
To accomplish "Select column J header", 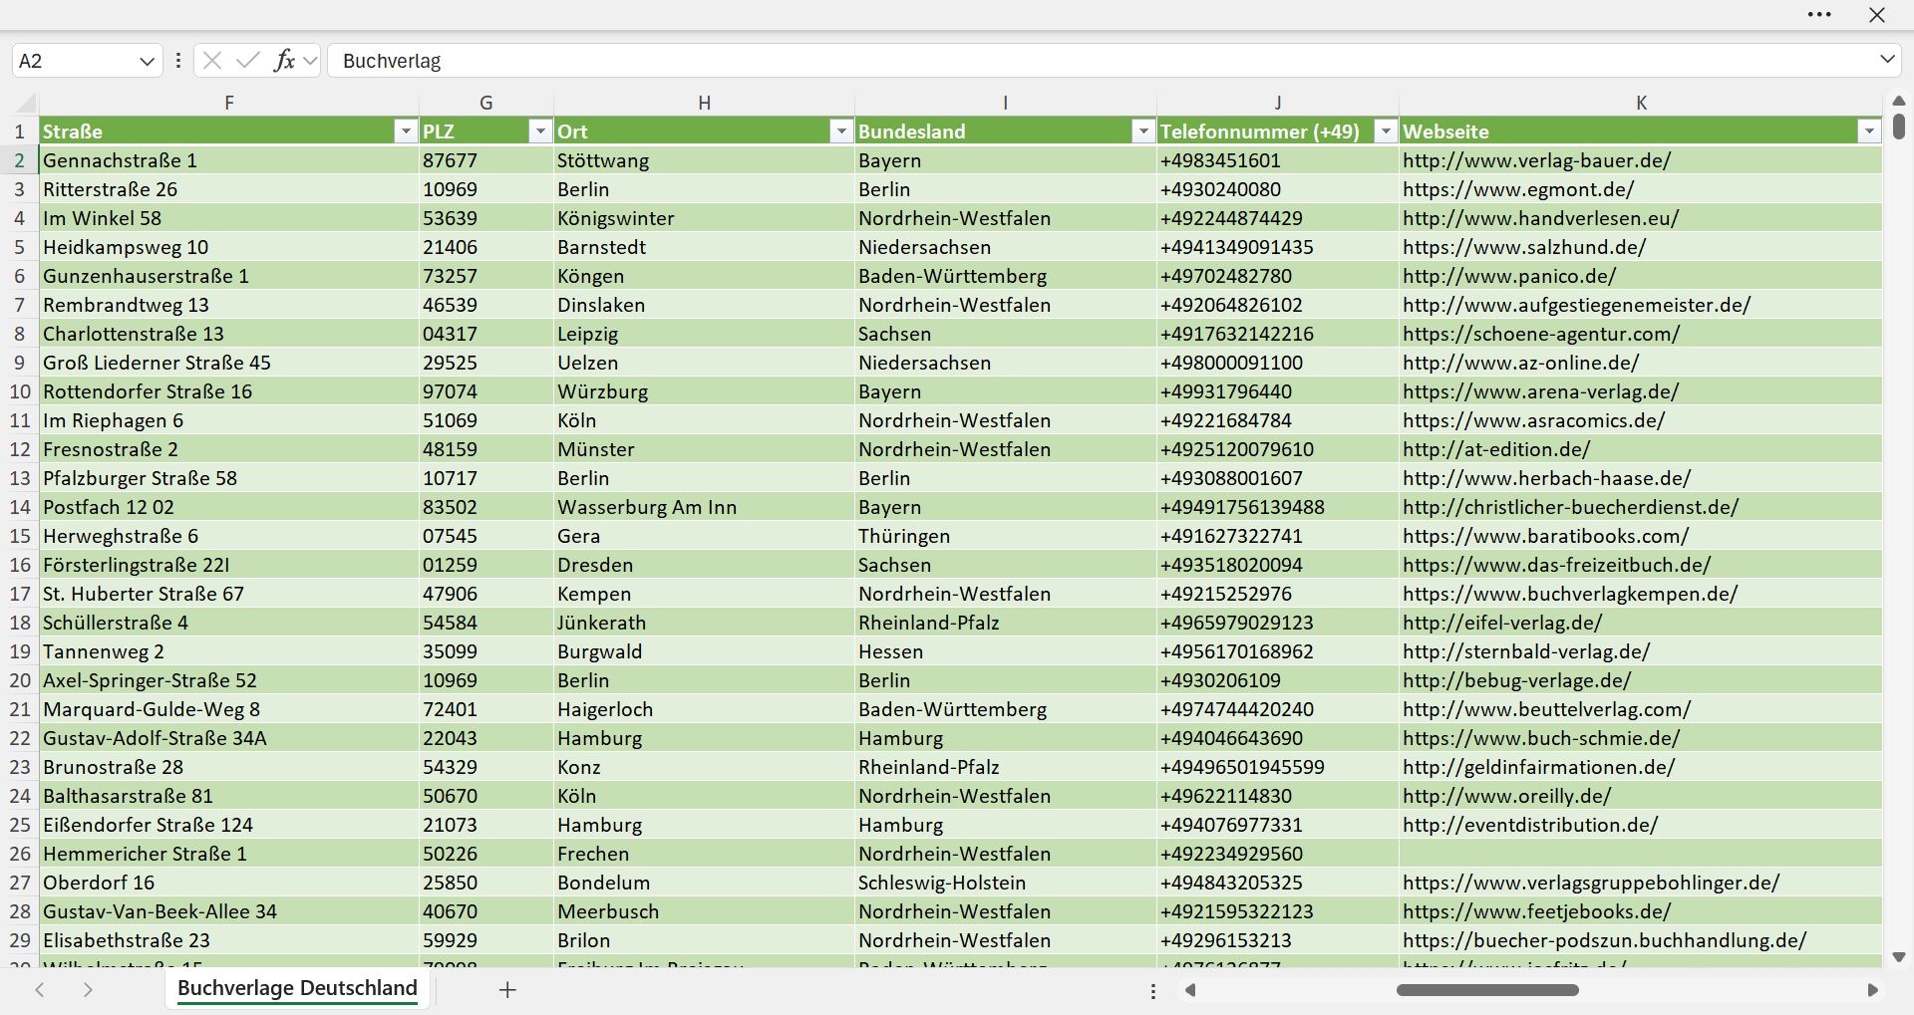I will click(x=1277, y=103).
